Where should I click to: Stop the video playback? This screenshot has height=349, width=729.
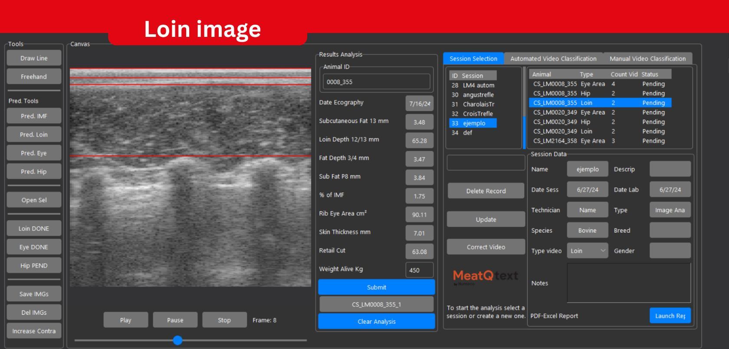point(224,320)
